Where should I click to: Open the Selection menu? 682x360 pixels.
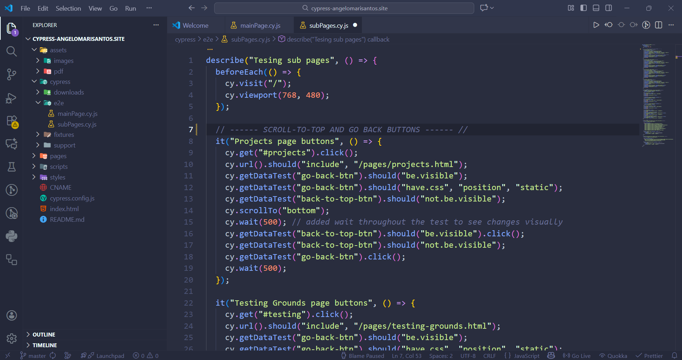click(x=68, y=8)
